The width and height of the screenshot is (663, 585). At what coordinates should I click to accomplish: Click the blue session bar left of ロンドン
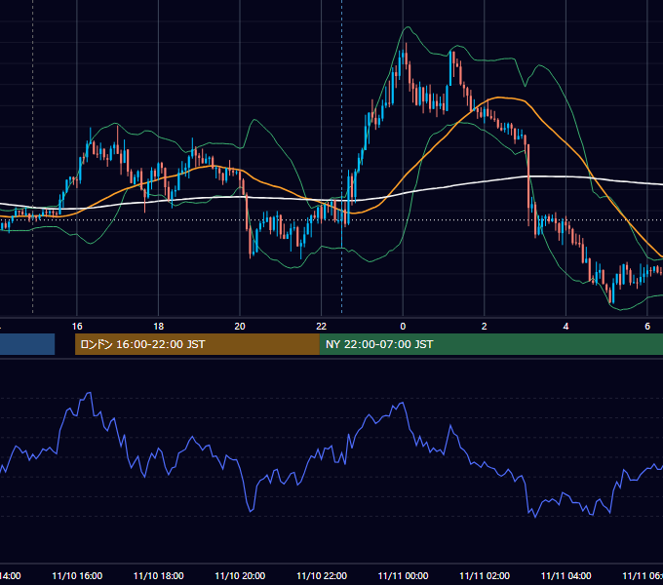(27, 344)
